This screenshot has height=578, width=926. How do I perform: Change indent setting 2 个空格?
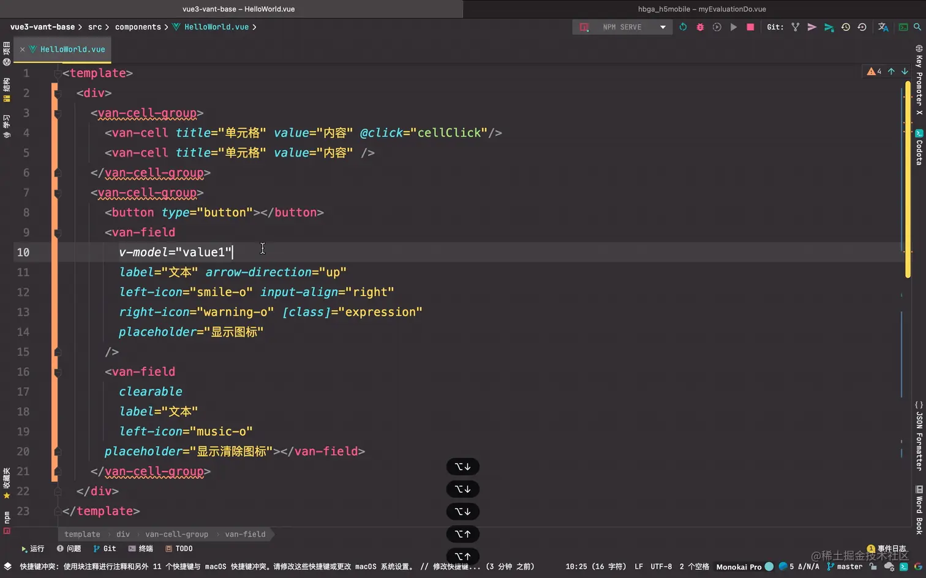pyautogui.click(x=694, y=567)
